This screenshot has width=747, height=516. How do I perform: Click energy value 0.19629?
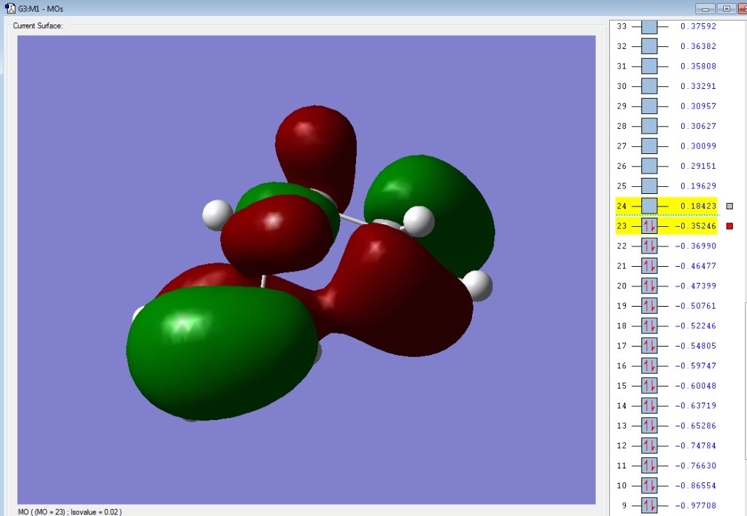(699, 186)
